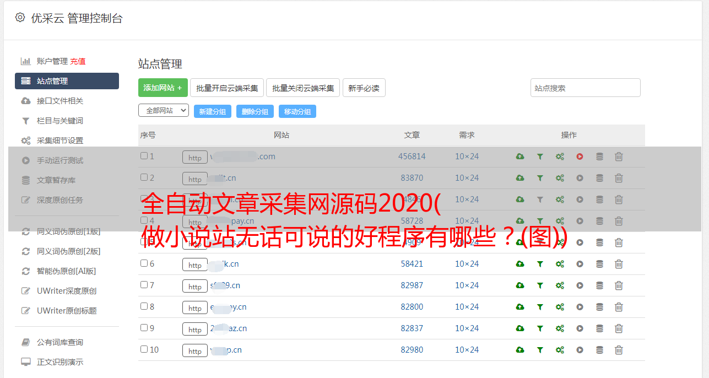
Task: Click play icon in row 82980
Action: point(580,350)
